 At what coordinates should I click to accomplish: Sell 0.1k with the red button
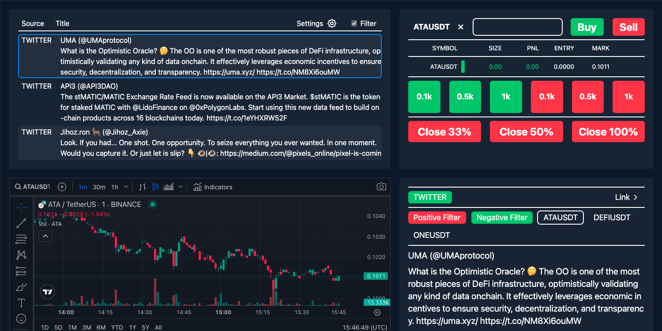click(x=547, y=97)
